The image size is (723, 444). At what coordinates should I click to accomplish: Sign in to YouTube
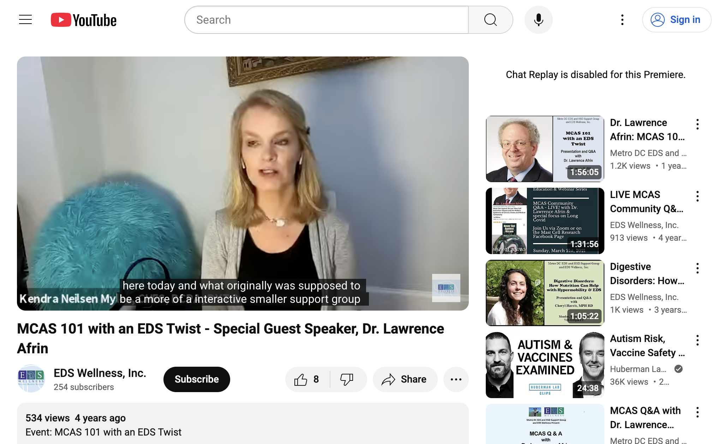(x=676, y=20)
